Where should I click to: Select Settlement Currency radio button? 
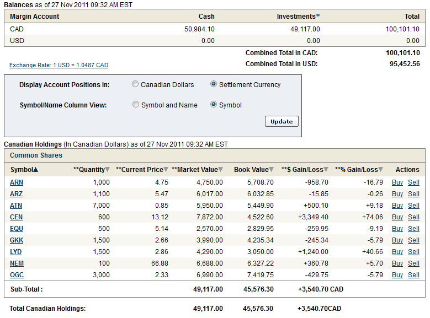tap(214, 84)
